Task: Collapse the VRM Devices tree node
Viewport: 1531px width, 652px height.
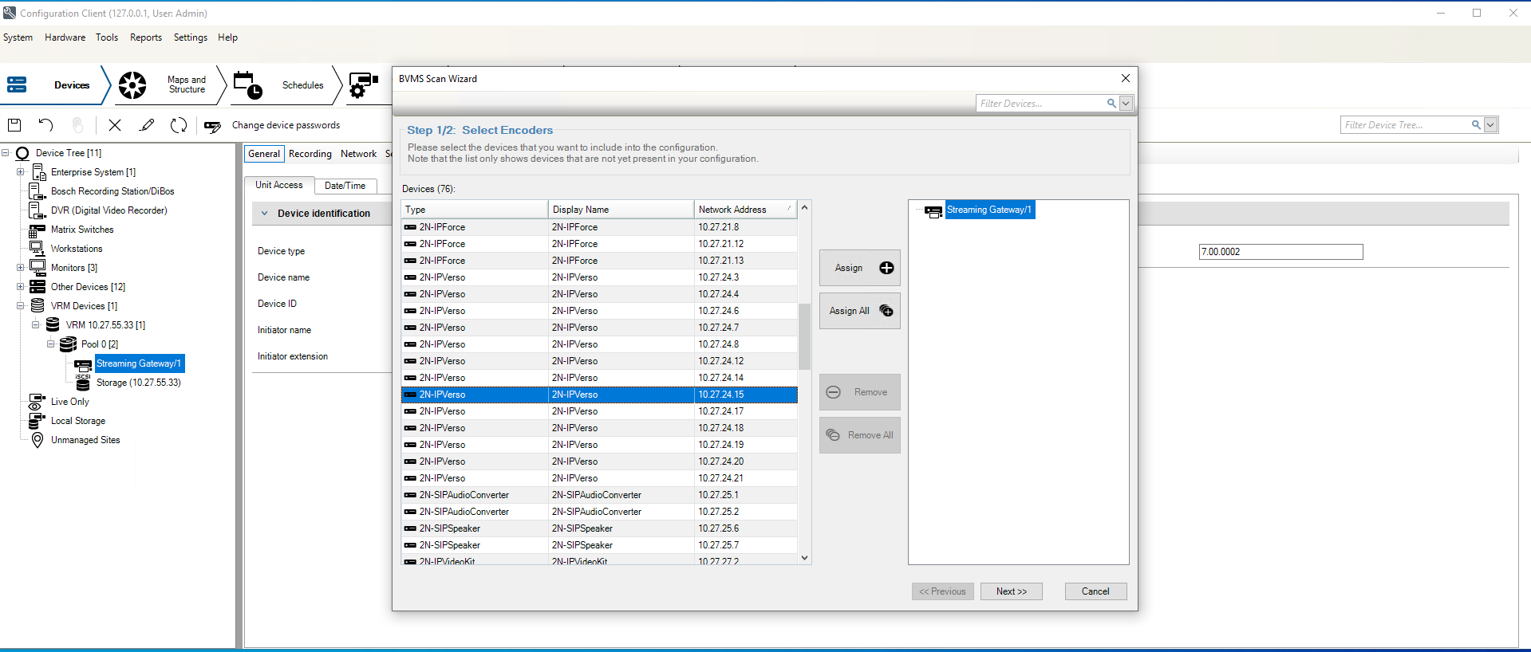Action: [x=21, y=306]
